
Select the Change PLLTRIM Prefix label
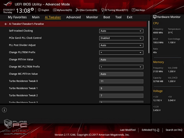22,52
